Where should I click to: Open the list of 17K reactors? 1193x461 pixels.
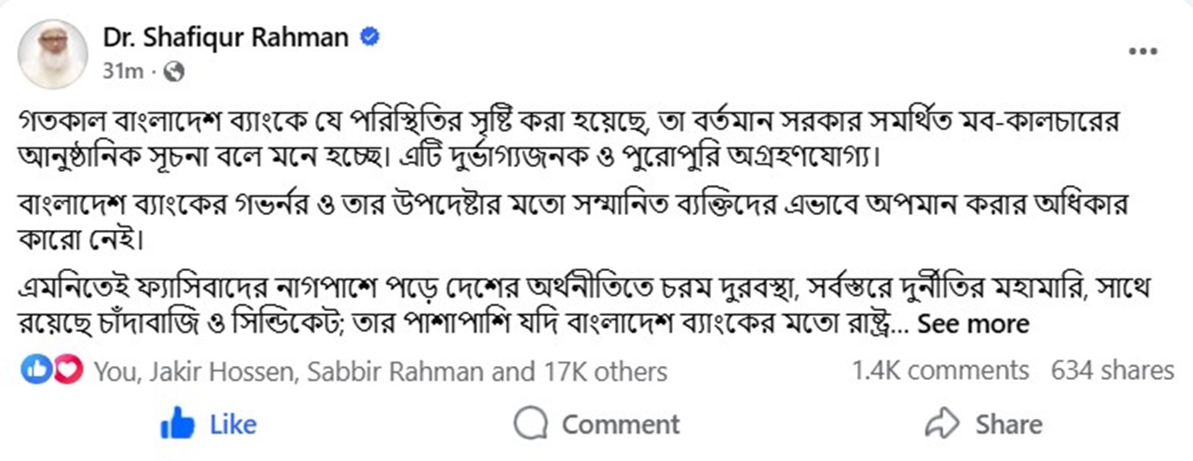click(380, 372)
